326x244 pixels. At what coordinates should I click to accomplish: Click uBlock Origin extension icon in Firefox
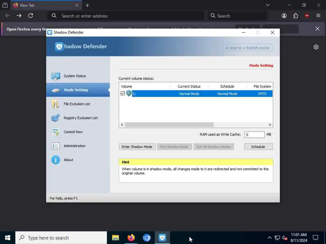point(307,16)
